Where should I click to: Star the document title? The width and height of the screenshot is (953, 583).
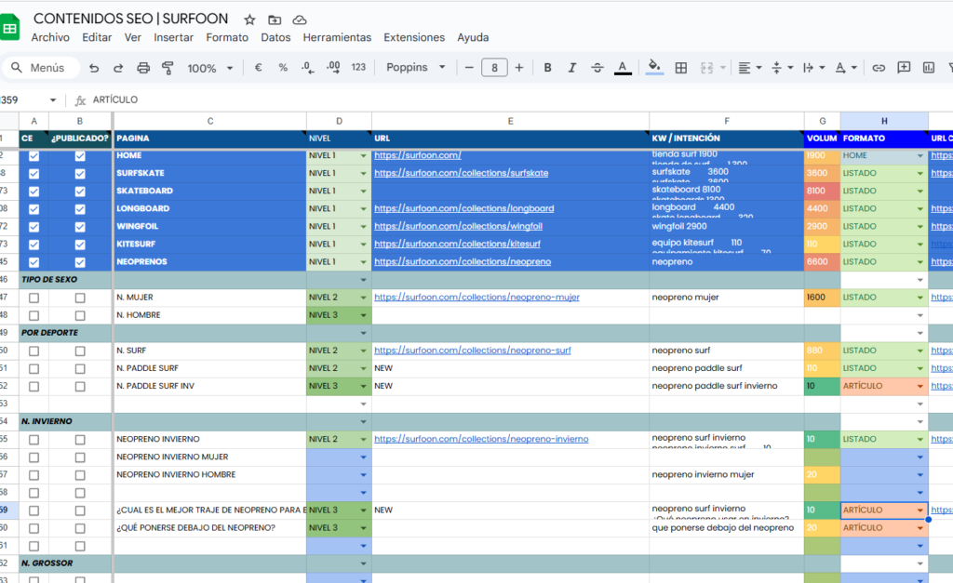249,20
